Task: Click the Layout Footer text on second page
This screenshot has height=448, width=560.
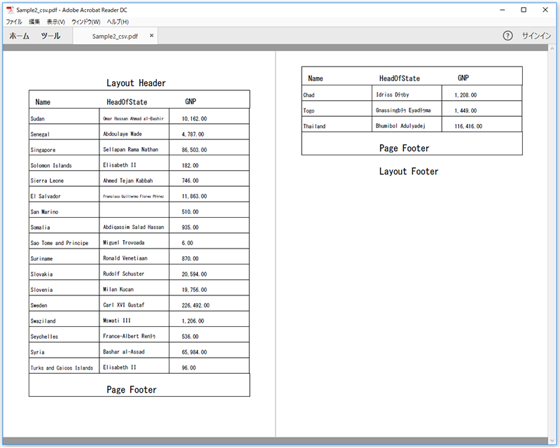Action: coord(409,171)
